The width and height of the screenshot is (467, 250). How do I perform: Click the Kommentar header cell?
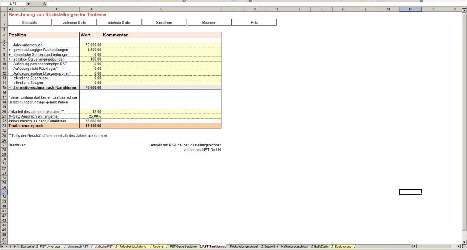[x=162, y=35]
